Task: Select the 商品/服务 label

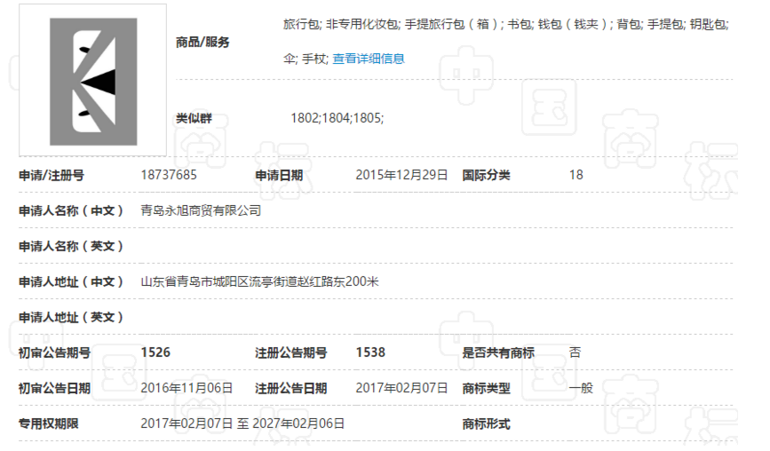Action: (x=202, y=43)
